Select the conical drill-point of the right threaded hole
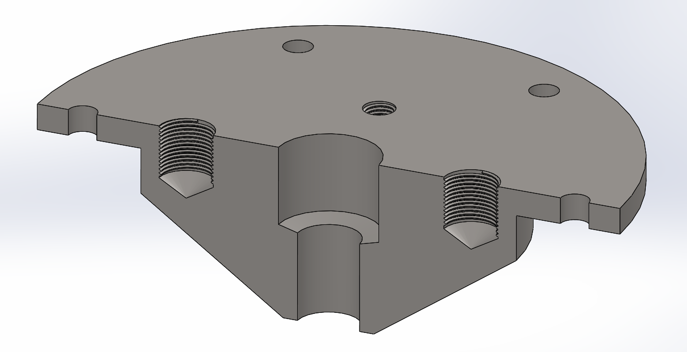The image size is (687, 352). 470,236
